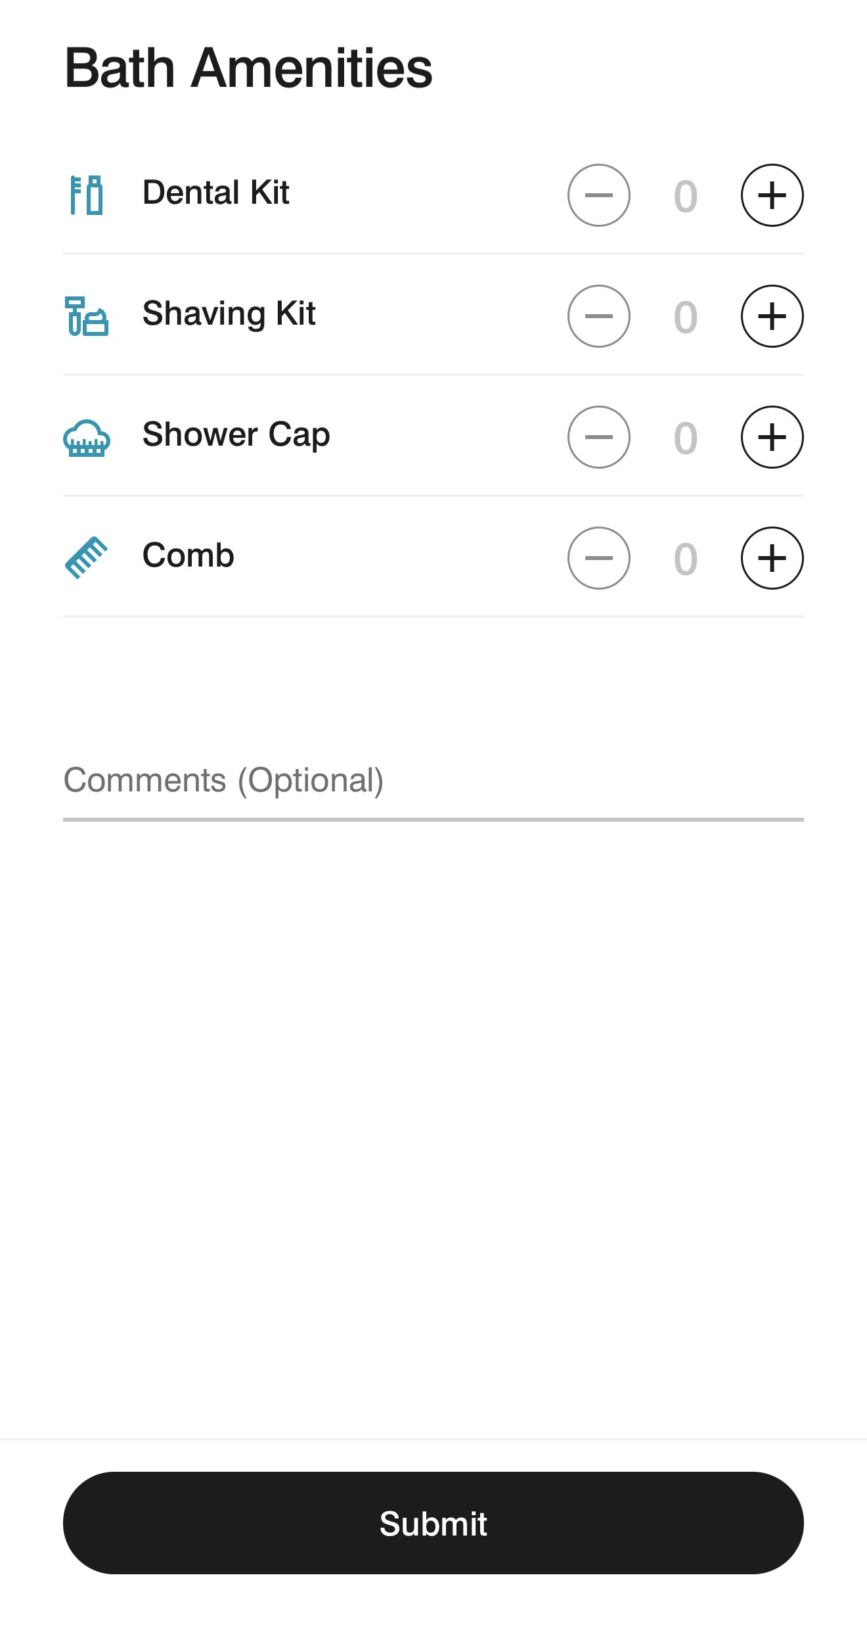This screenshot has height=1642, width=867.
Task: Add a Comb with plus button
Action: pos(772,558)
